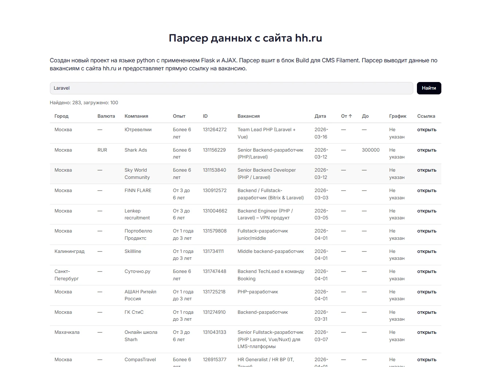Open the Онлайн школа Sharh vacancy link

pos(426,332)
